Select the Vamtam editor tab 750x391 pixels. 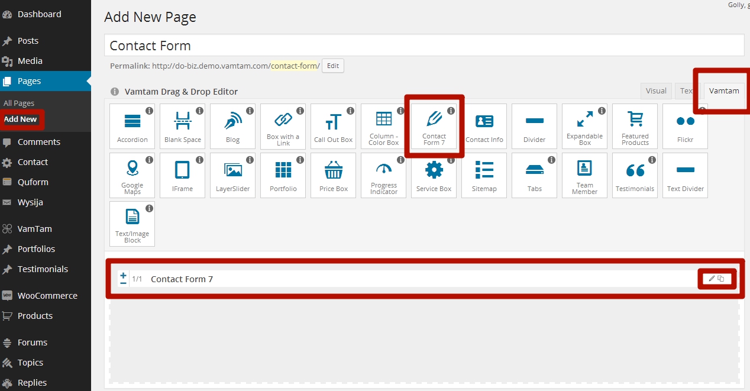click(724, 91)
